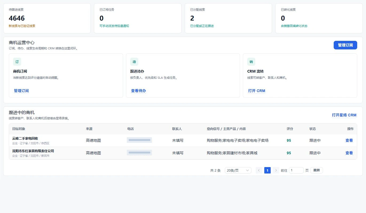The width and height of the screenshot is (366, 213).
Task: Click the 跟进中的商机 section heading
Action: [x=22, y=113]
